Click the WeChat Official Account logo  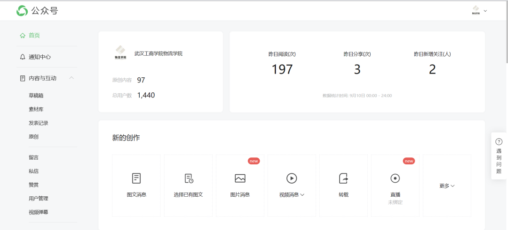(22, 11)
